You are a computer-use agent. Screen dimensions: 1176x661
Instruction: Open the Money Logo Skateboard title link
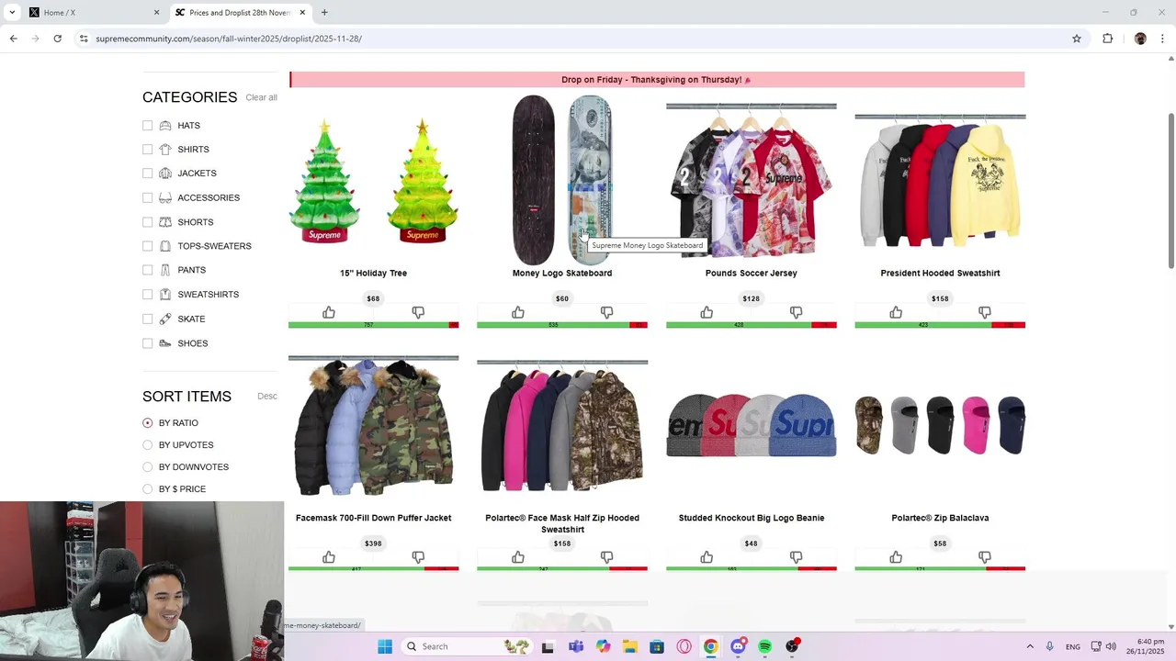pyautogui.click(x=562, y=273)
